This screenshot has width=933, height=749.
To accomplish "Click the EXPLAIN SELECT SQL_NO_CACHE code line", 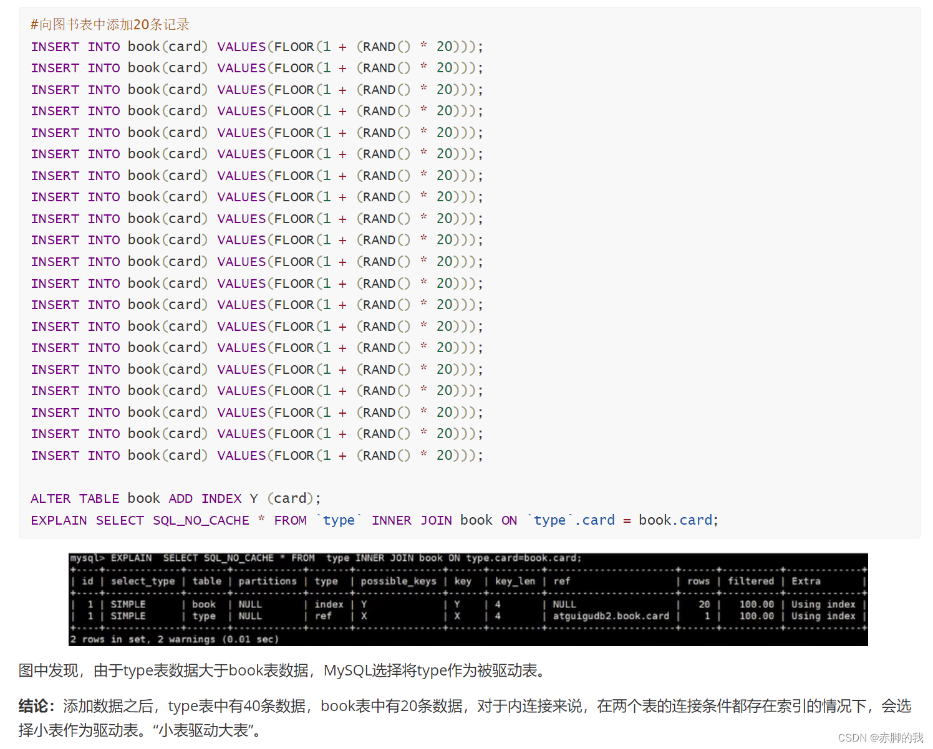I will [x=375, y=520].
